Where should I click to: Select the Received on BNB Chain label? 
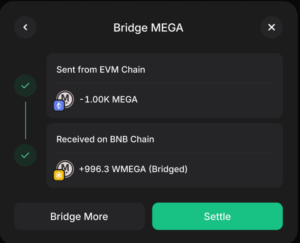tap(105, 140)
